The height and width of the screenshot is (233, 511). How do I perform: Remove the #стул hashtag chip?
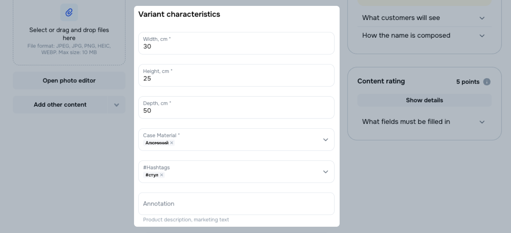tap(162, 175)
